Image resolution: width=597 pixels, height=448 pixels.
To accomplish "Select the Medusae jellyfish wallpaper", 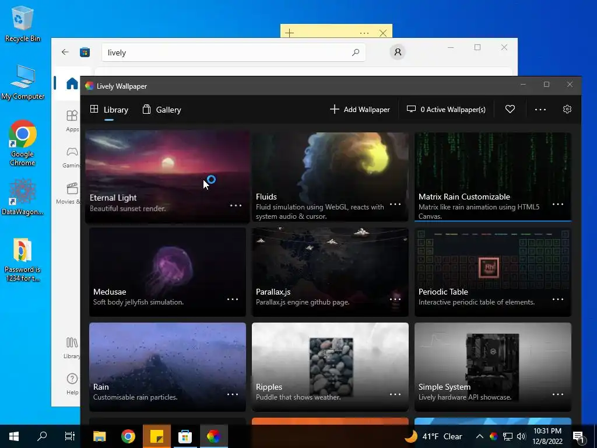I will point(167,272).
